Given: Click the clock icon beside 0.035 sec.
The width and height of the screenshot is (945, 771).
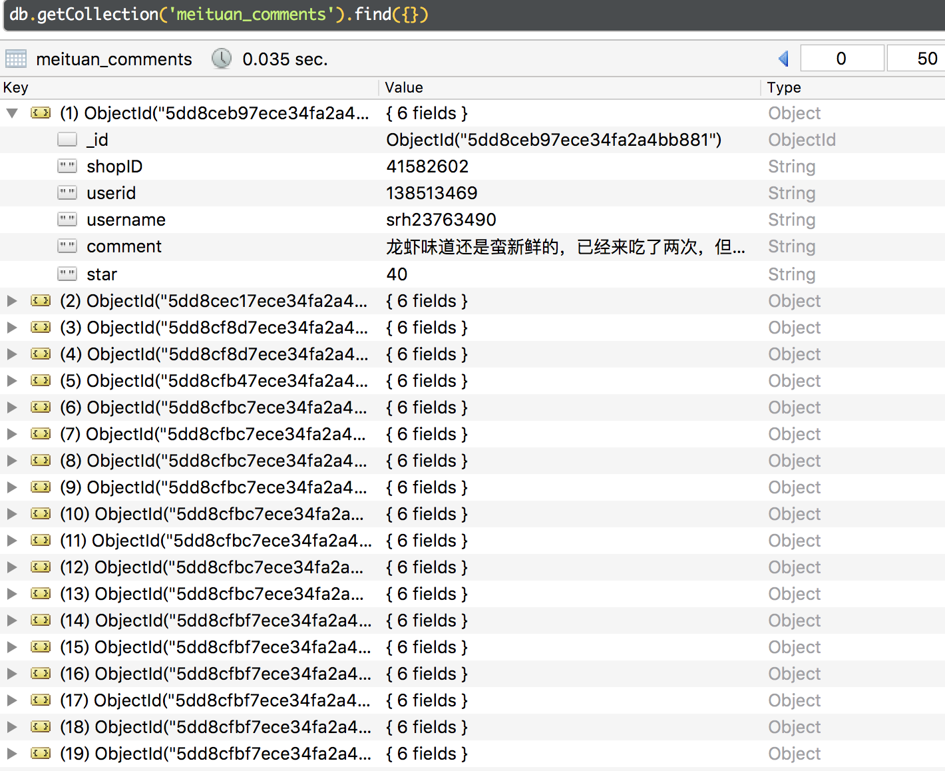Looking at the screenshot, I should (x=222, y=59).
